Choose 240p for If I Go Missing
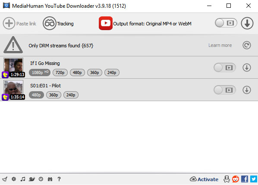258x185 pixels. 112,73
